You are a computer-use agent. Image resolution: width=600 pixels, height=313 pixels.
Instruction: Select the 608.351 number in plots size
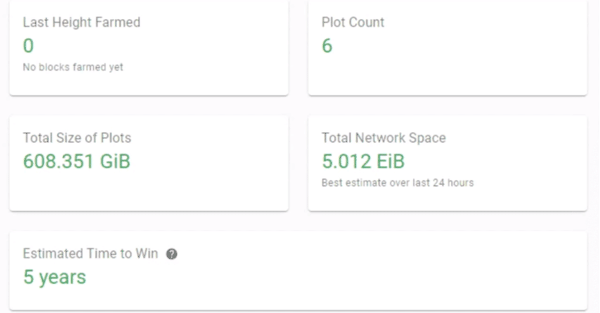click(59, 161)
